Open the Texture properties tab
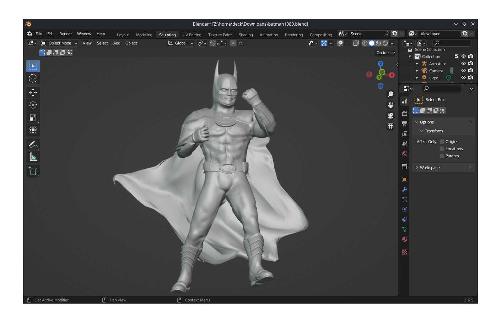Image resolution: width=501 pixels, height=331 pixels. coord(404,252)
